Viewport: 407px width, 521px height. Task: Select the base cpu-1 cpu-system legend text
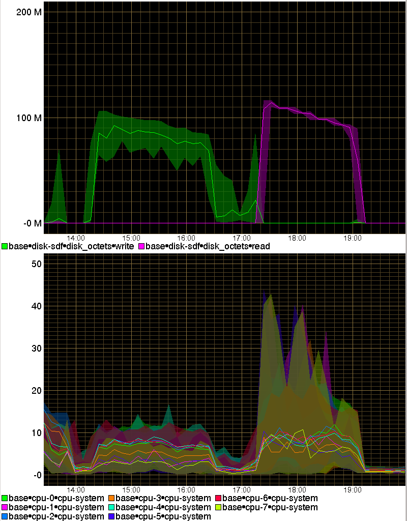(x=56, y=507)
